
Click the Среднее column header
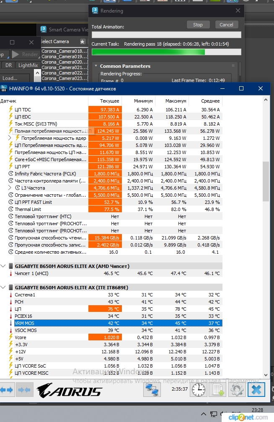[206, 101]
